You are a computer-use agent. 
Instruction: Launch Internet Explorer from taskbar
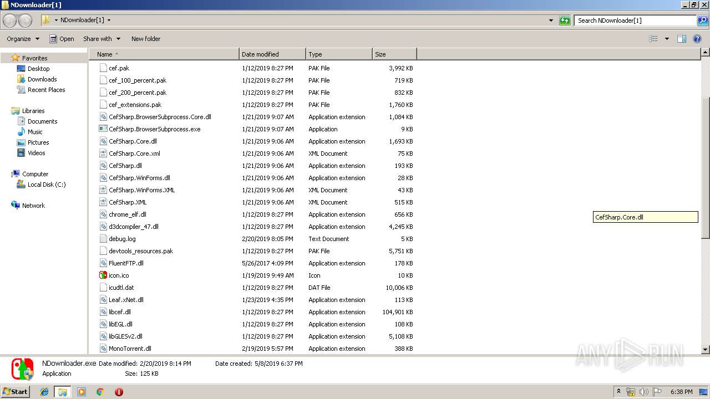tap(44, 392)
